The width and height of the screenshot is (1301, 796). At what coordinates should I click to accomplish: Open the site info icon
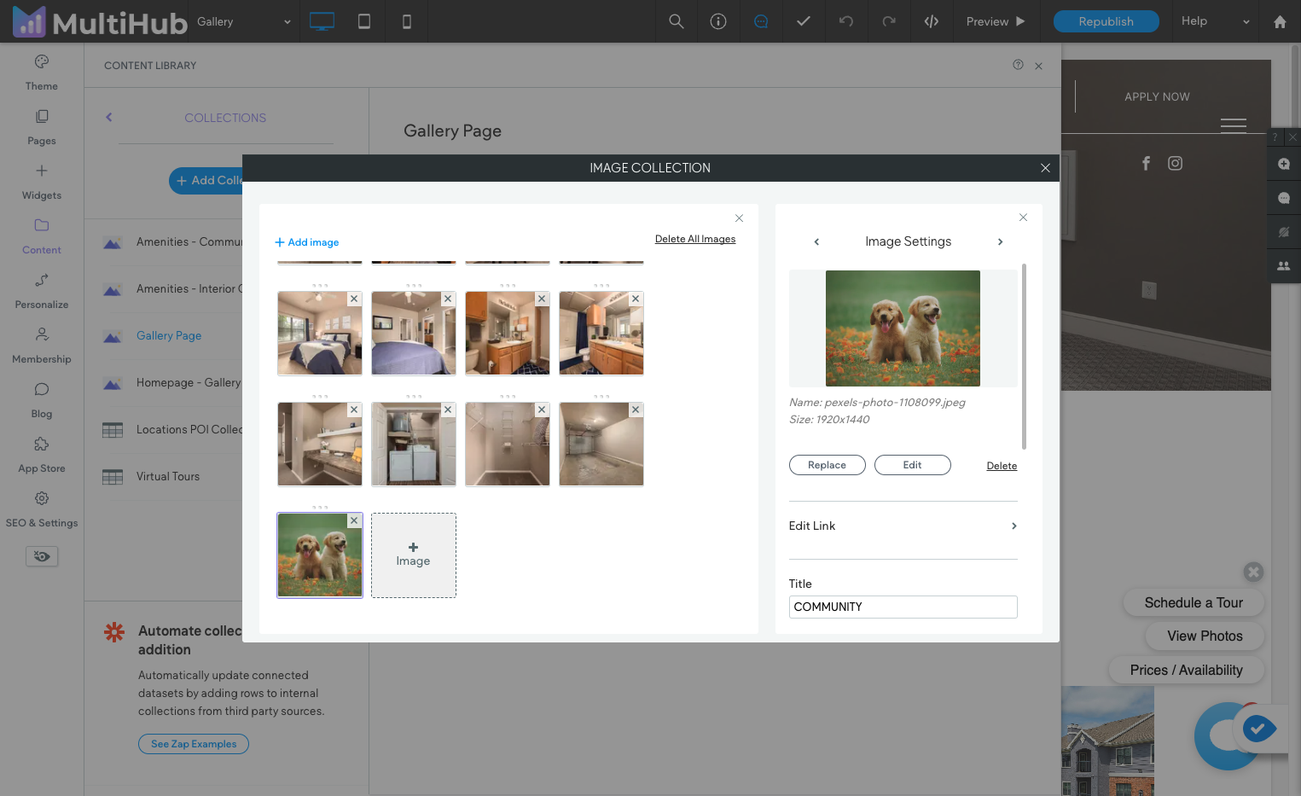718,21
